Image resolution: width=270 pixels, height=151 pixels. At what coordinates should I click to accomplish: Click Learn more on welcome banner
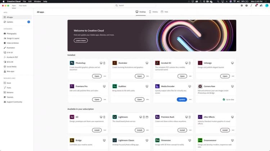tap(81, 41)
